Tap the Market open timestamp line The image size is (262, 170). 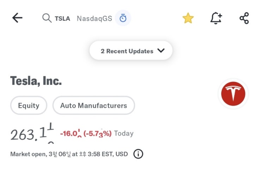[69, 154]
